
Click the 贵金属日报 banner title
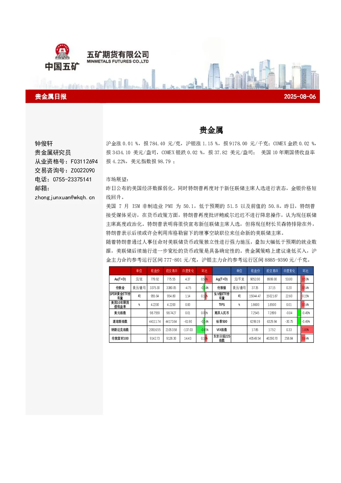pyautogui.click(x=51, y=97)
